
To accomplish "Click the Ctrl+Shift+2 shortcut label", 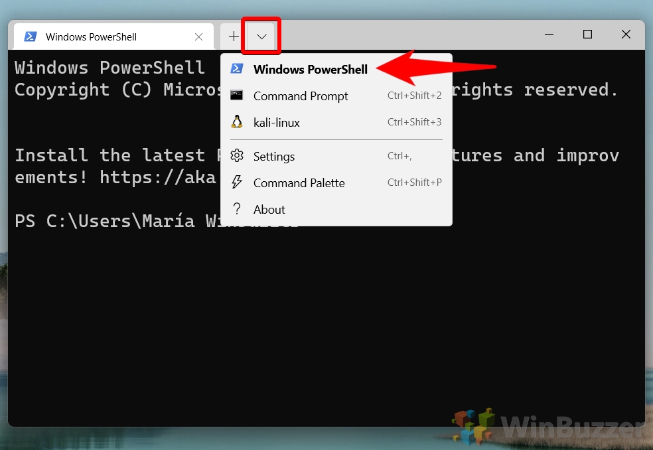I will tap(414, 96).
